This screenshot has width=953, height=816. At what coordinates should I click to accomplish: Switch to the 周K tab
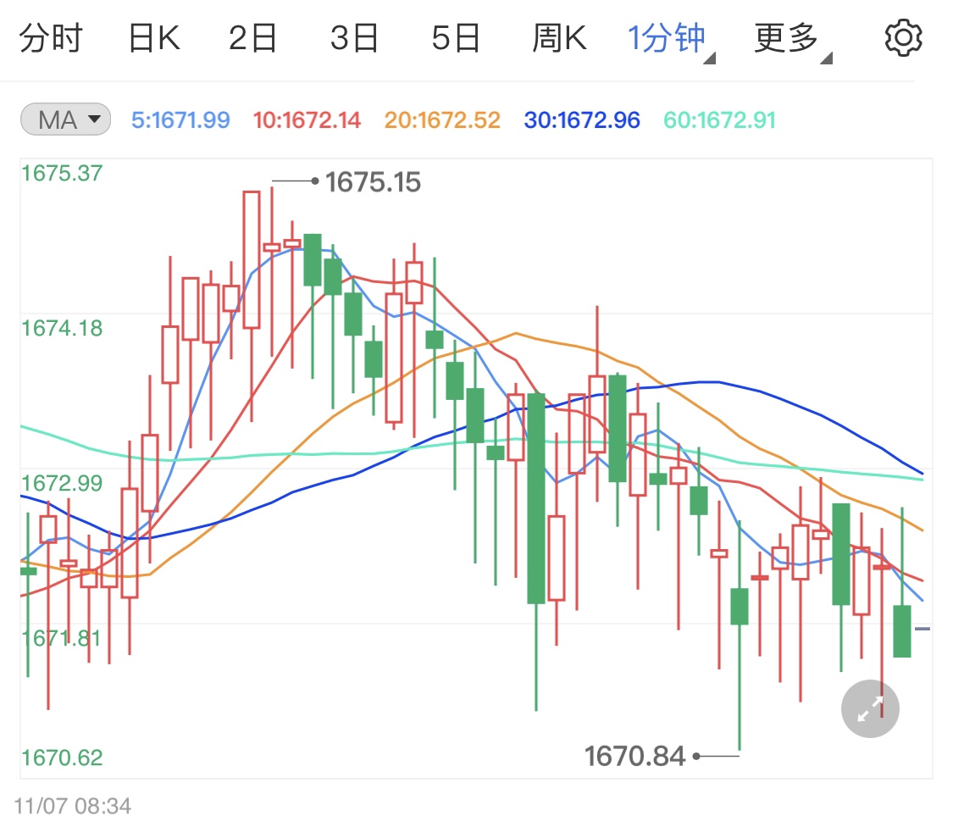[559, 37]
